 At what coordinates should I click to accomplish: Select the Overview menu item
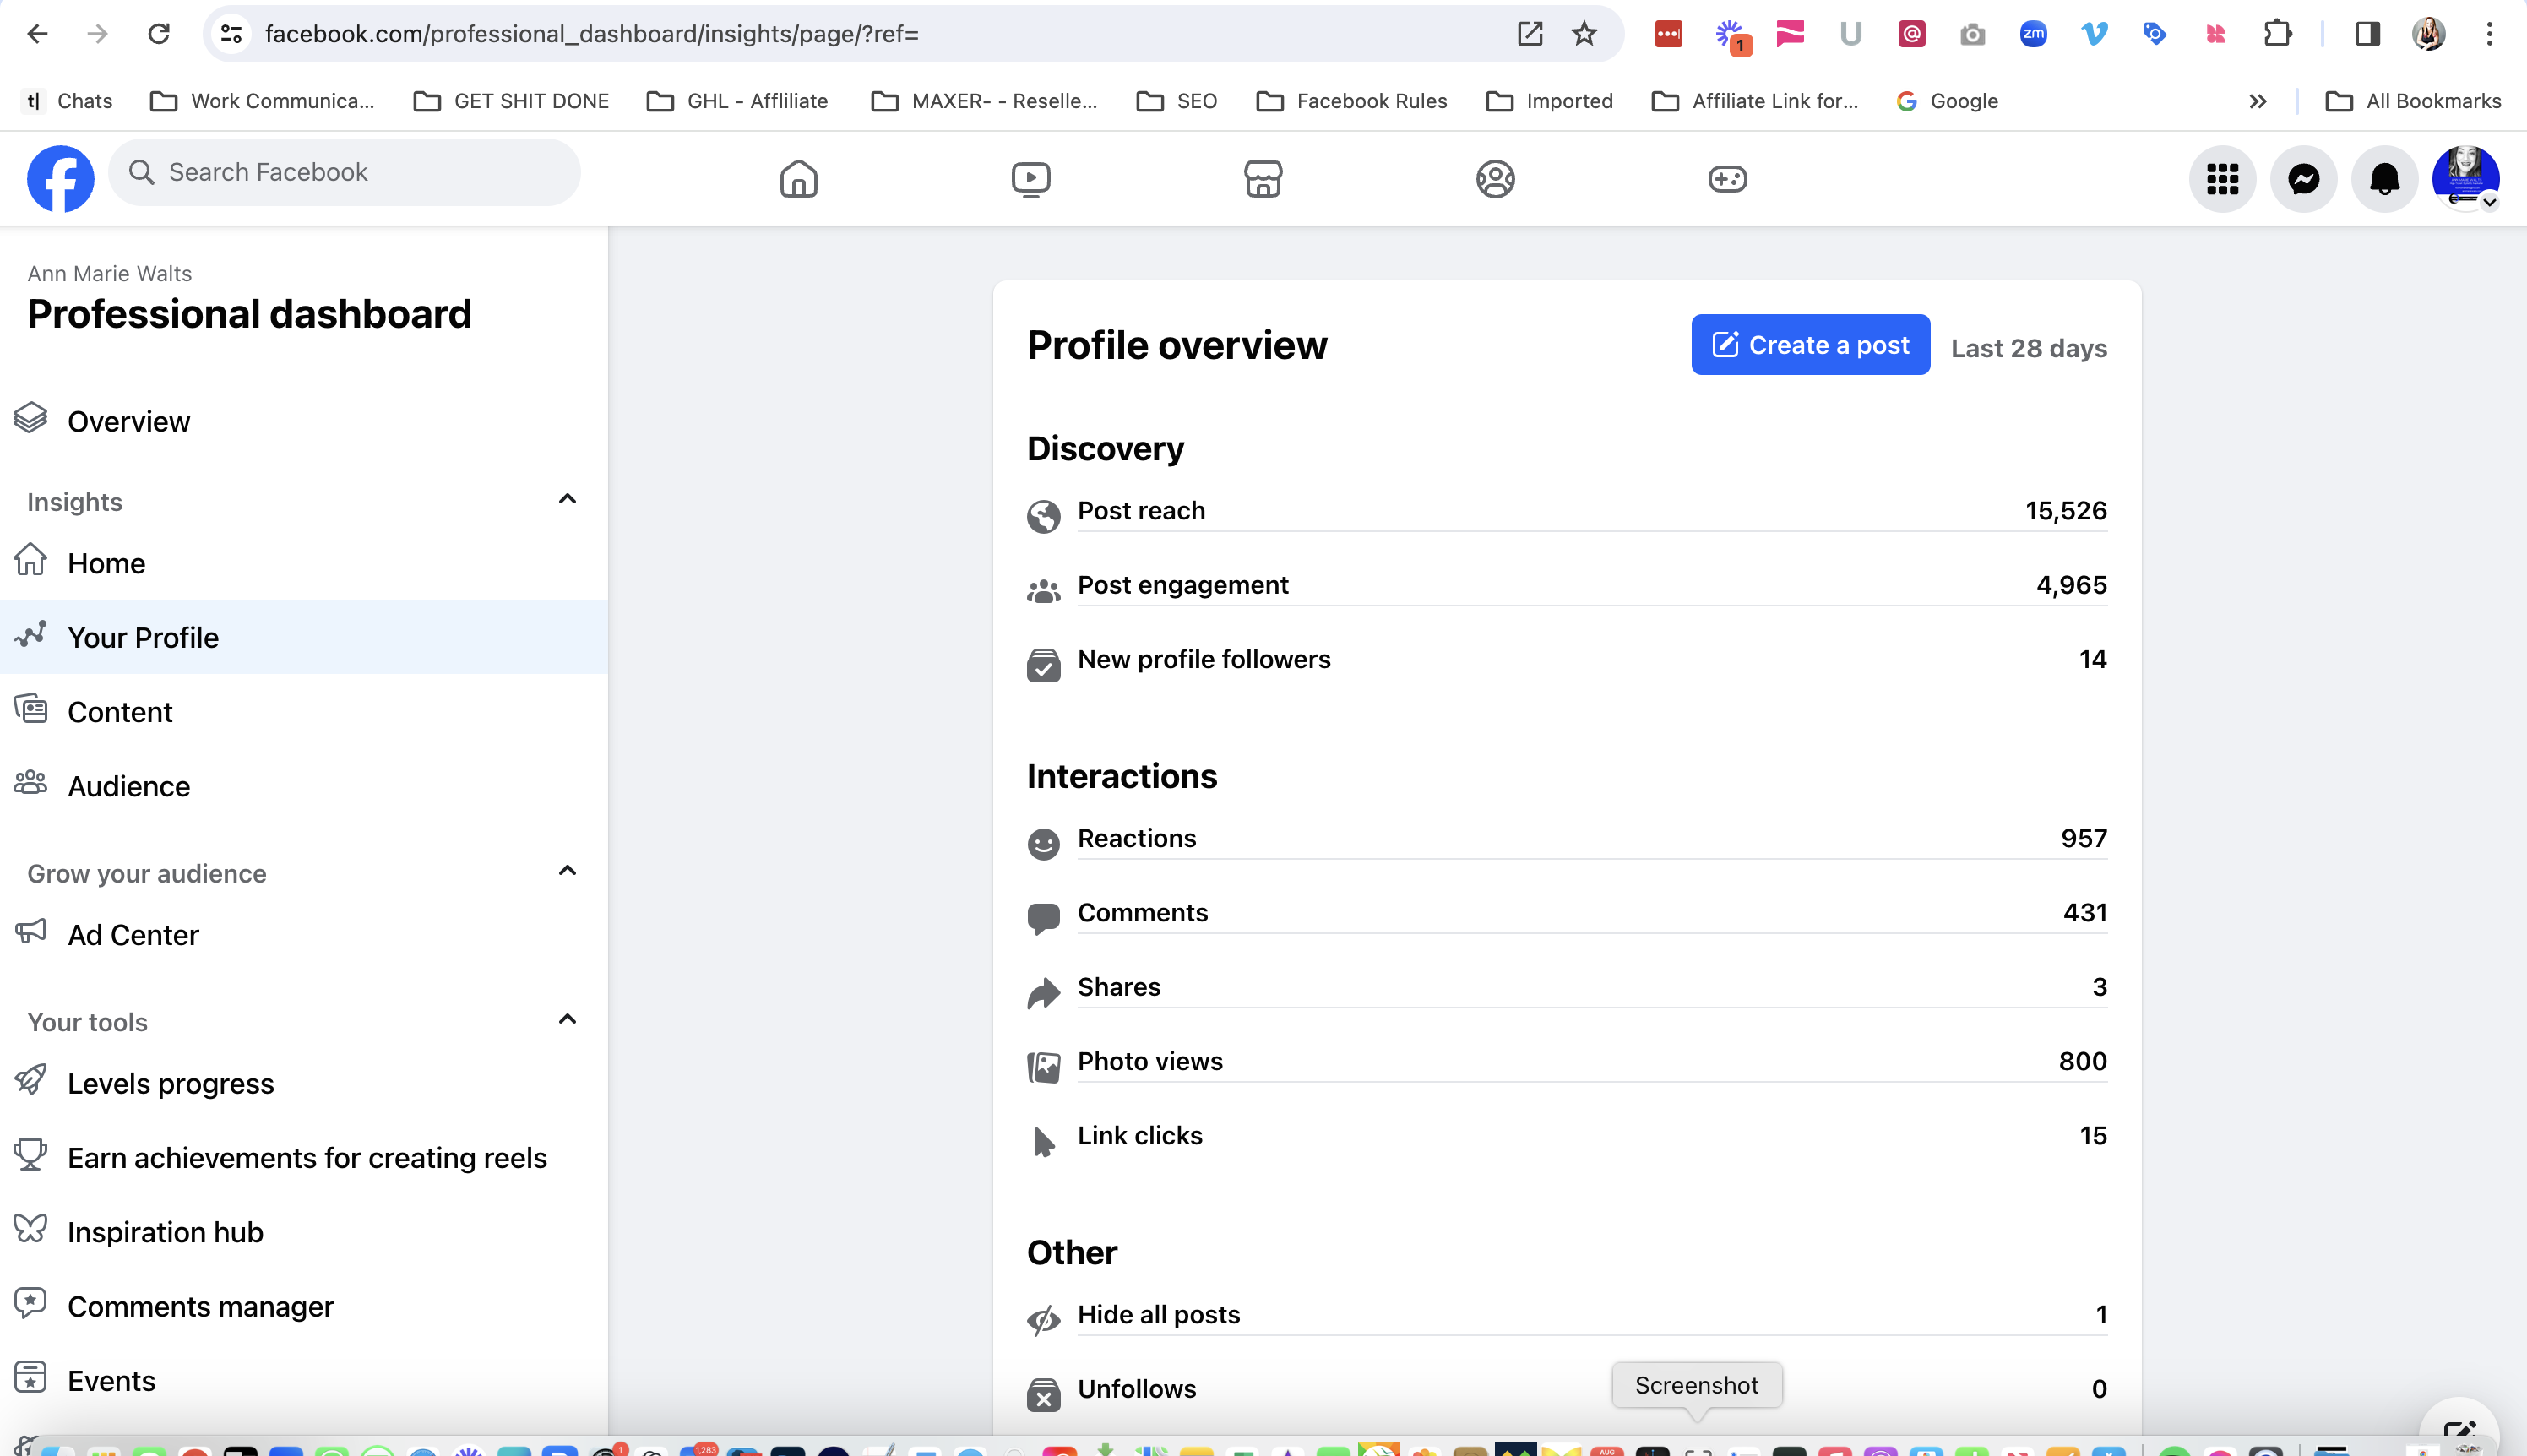[x=128, y=420]
